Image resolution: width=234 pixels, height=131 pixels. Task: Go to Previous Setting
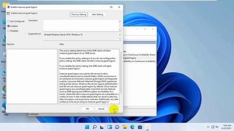(79, 15)
